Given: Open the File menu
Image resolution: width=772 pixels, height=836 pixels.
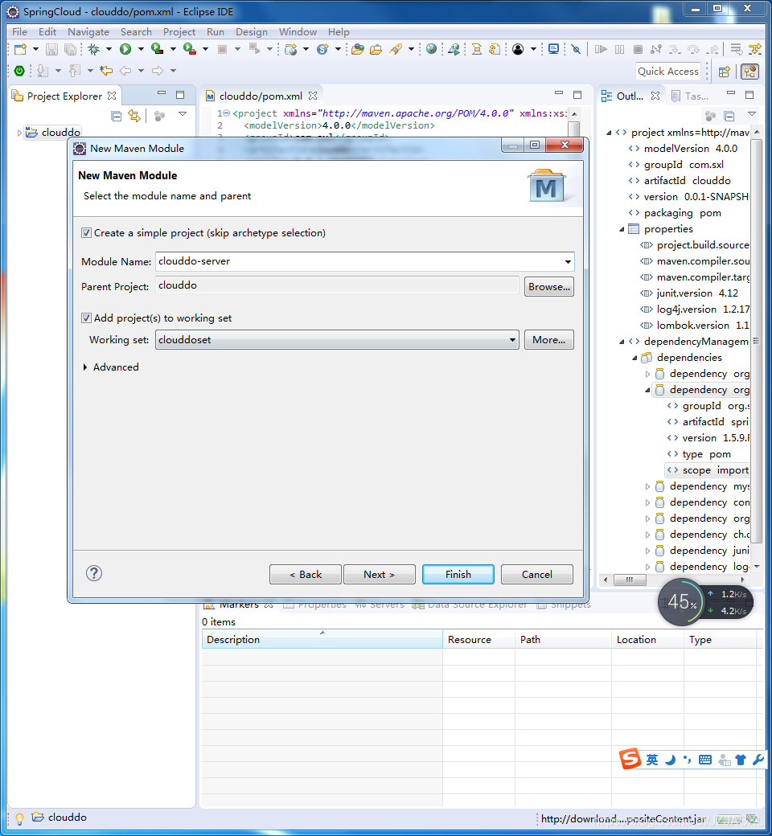Looking at the screenshot, I should (x=20, y=32).
